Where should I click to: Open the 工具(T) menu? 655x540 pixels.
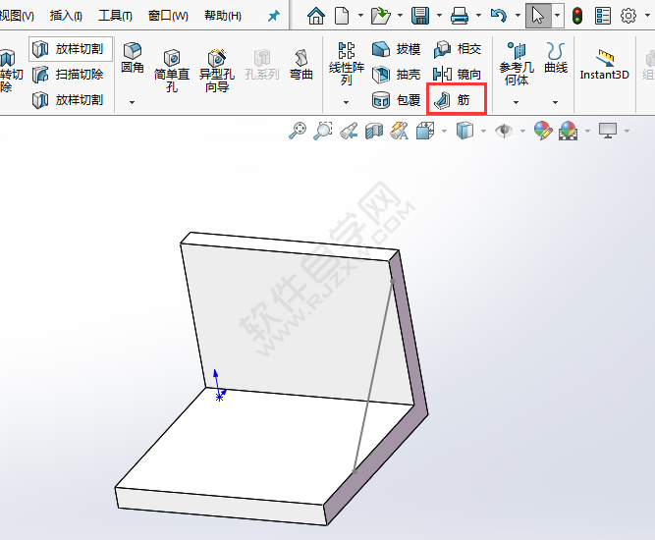point(115,16)
